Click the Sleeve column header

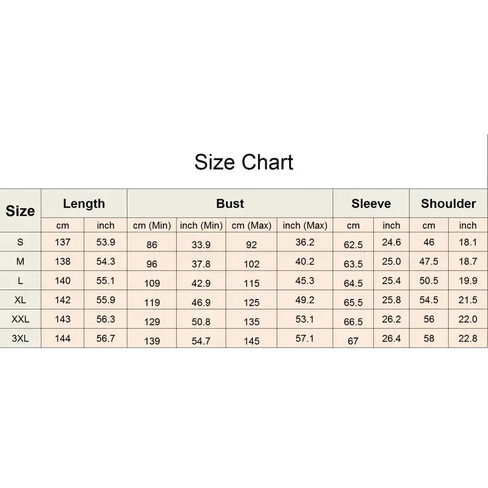(x=371, y=204)
